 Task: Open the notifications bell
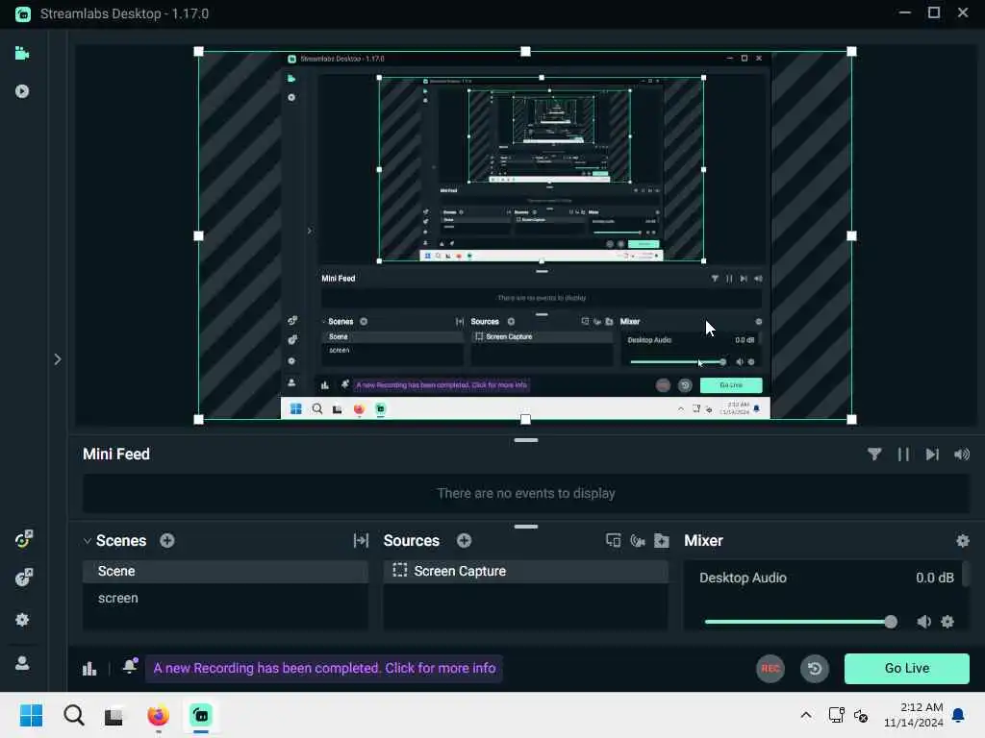coord(130,667)
